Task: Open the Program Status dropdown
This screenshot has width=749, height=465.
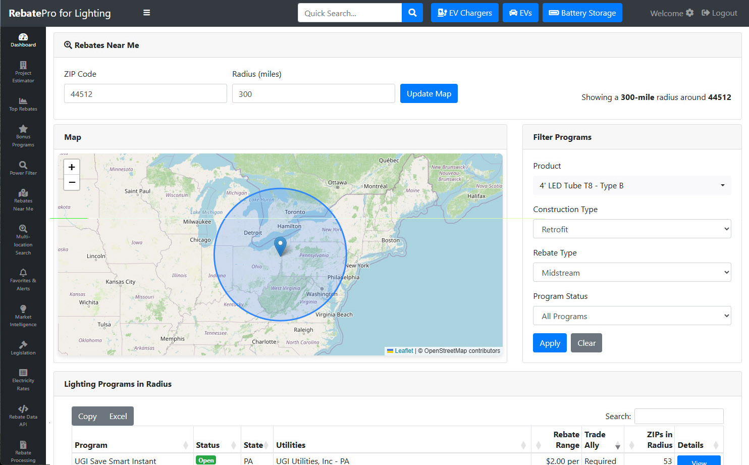Action: coord(632,316)
